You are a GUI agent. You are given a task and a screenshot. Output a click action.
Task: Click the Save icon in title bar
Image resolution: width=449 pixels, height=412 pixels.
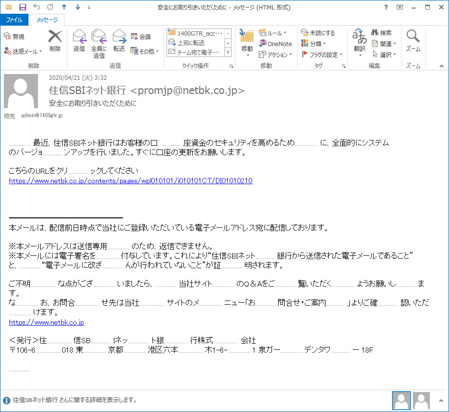click(x=22, y=7)
